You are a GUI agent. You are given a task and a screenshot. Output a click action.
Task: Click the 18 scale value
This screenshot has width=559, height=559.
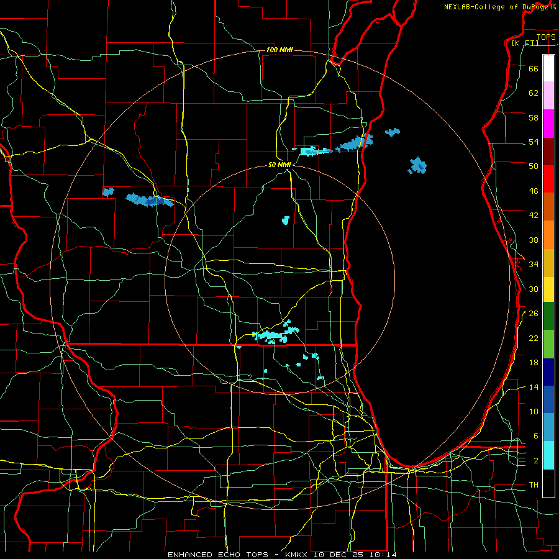(x=534, y=363)
